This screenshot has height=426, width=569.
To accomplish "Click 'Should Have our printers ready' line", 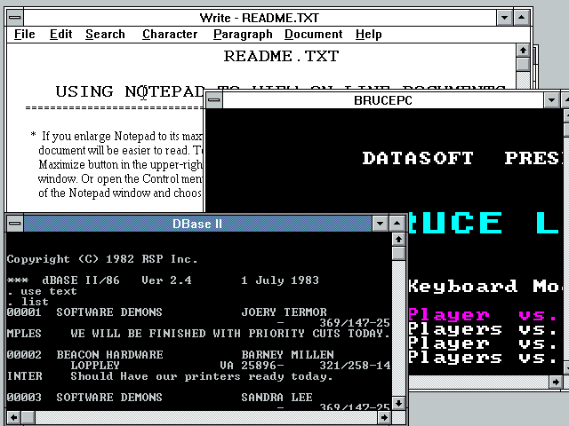I will [x=202, y=376].
